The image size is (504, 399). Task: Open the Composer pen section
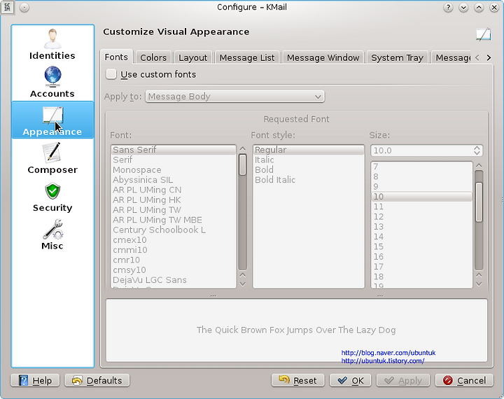(x=52, y=158)
